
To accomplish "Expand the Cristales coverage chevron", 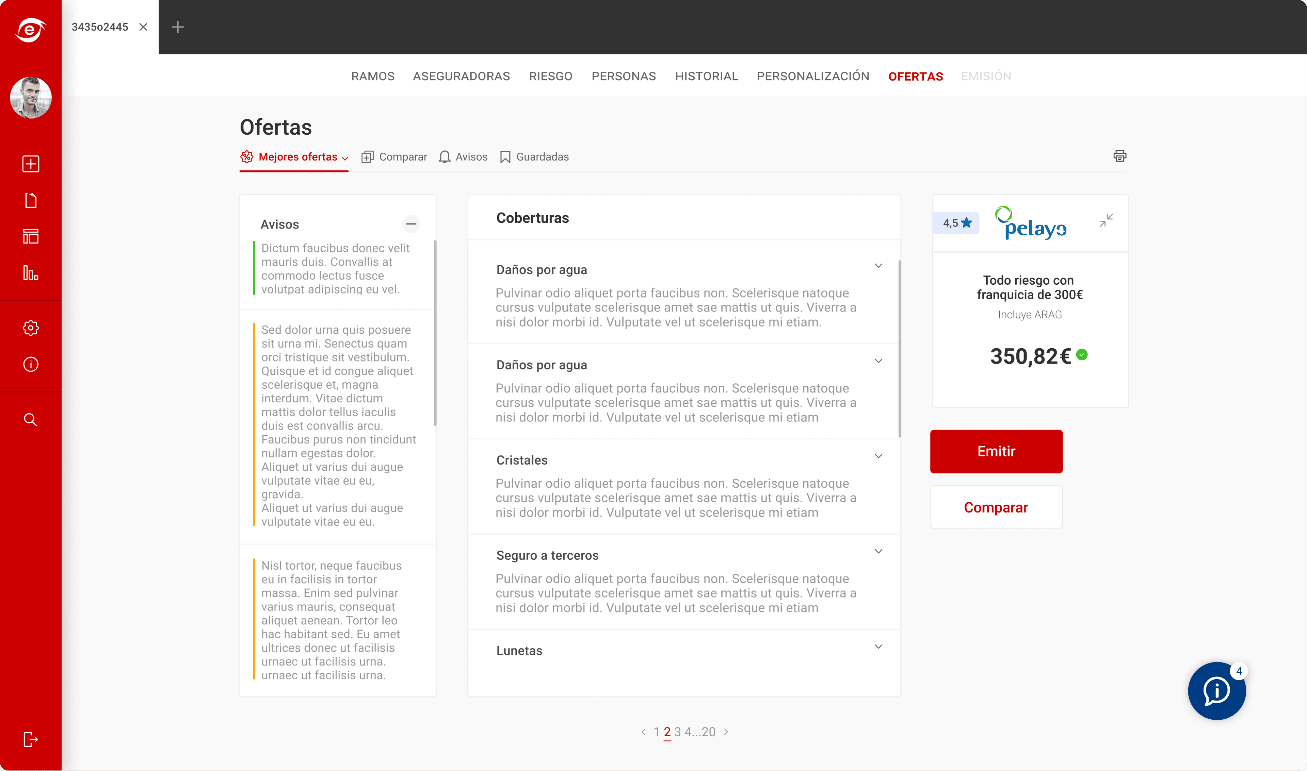I will [x=878, y=456].
